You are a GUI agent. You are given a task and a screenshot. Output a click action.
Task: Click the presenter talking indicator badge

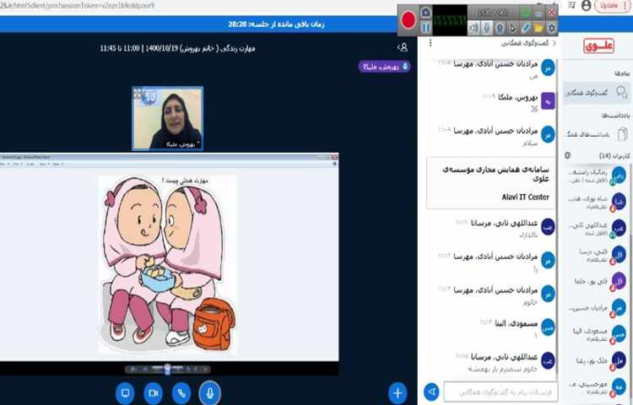(x=384, y=67)
